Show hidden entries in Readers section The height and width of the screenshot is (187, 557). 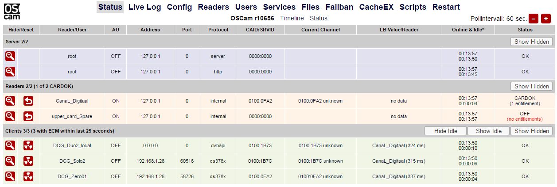pos(531,86)
